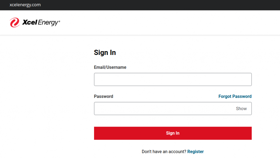Click the Email/Username field label

pos(110,67)
